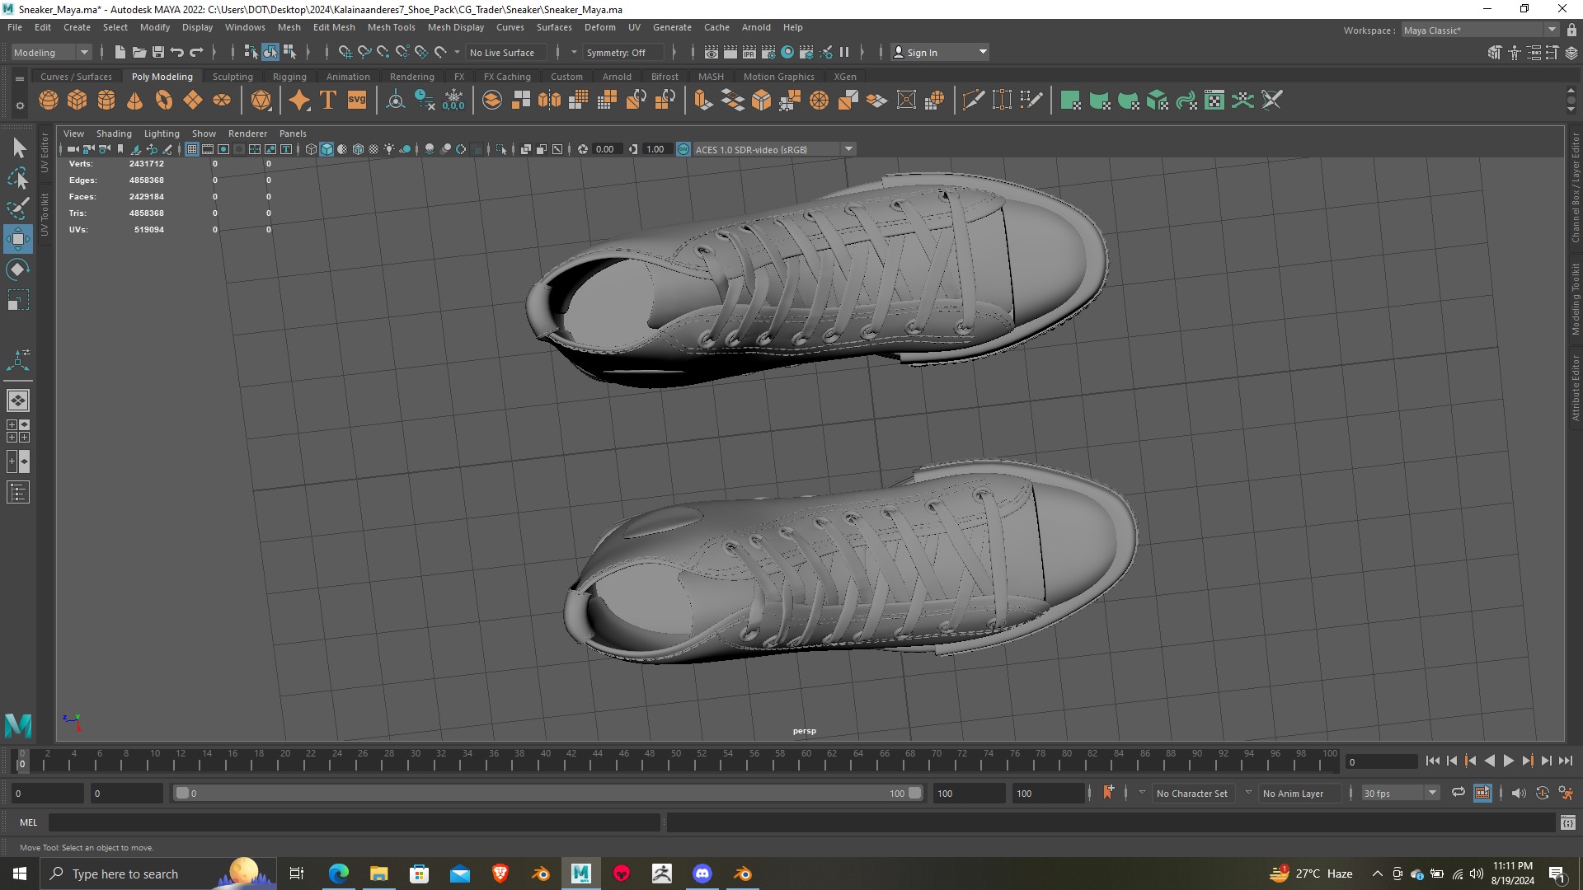Click the MEL command input field
Viewport: 1583px width, 890px height.
click(x=355, y=822)
